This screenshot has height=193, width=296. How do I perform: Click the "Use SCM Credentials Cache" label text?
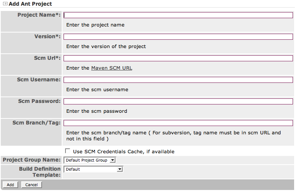tap(123, 151)
